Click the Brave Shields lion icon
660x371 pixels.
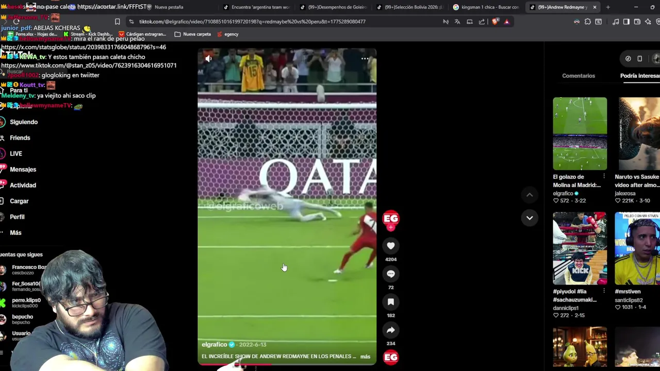(495, 22)
